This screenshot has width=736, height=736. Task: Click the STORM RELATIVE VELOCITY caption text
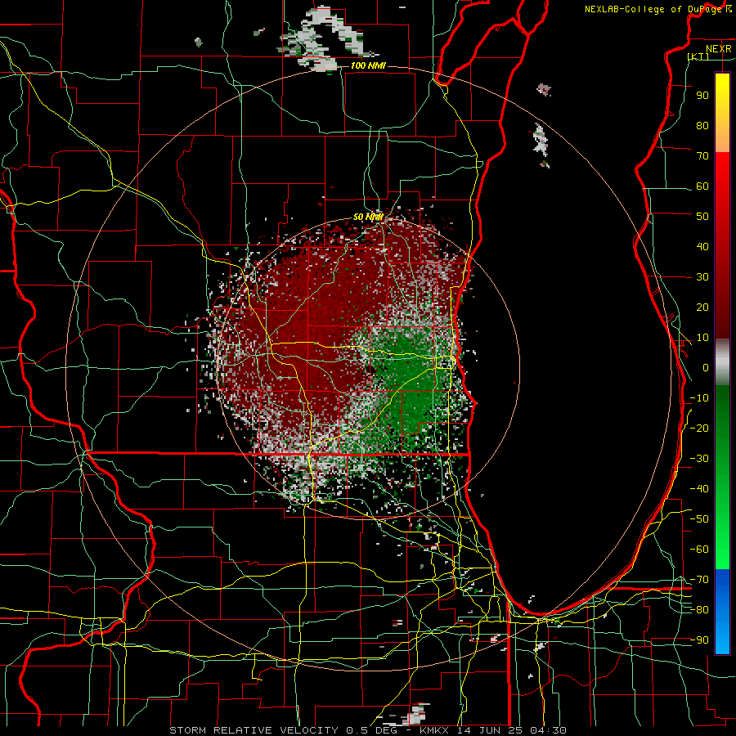point(254,730)
